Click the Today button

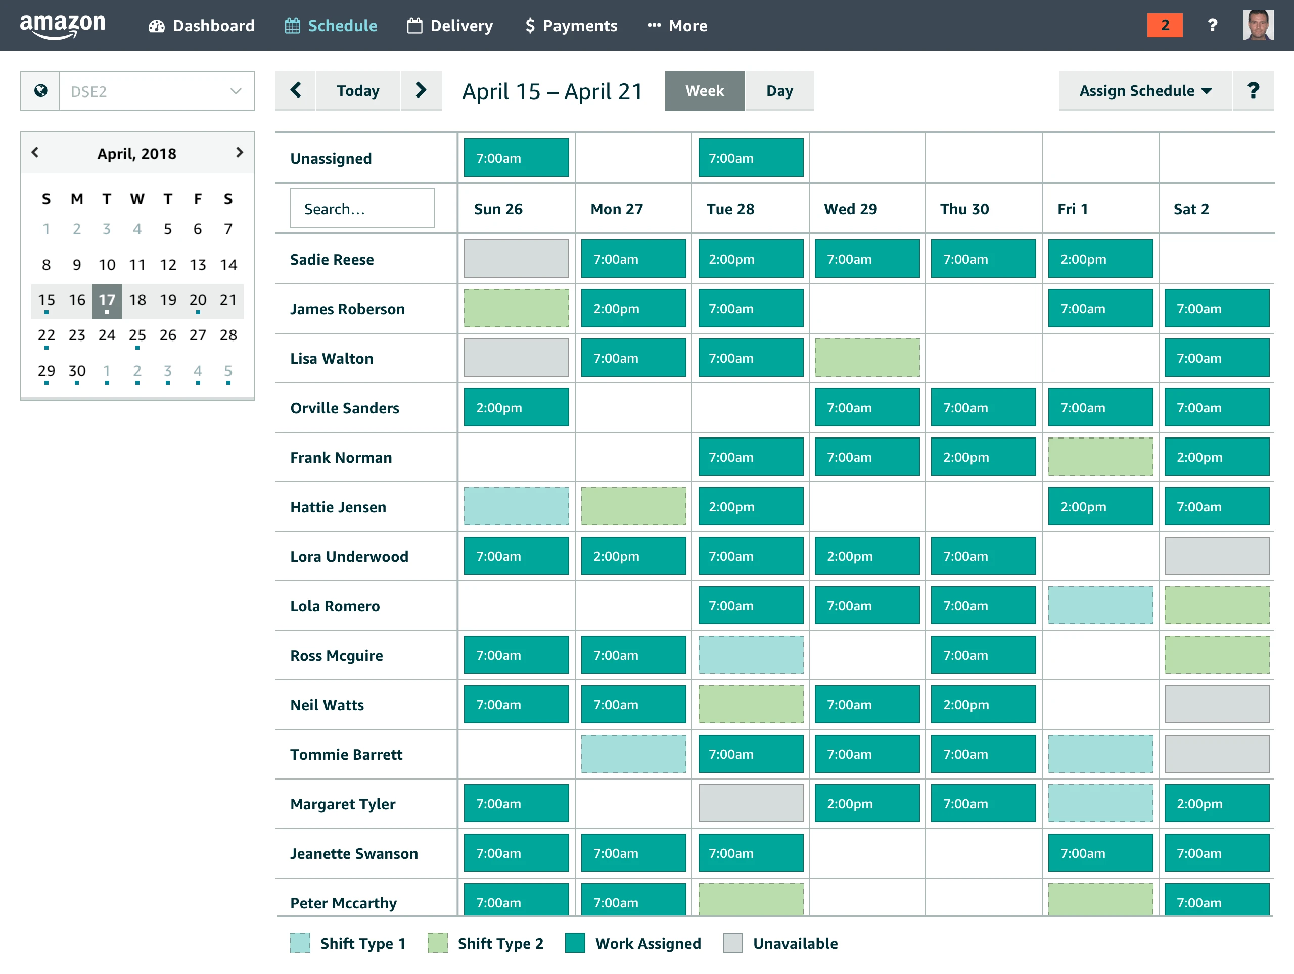point(358,90)
